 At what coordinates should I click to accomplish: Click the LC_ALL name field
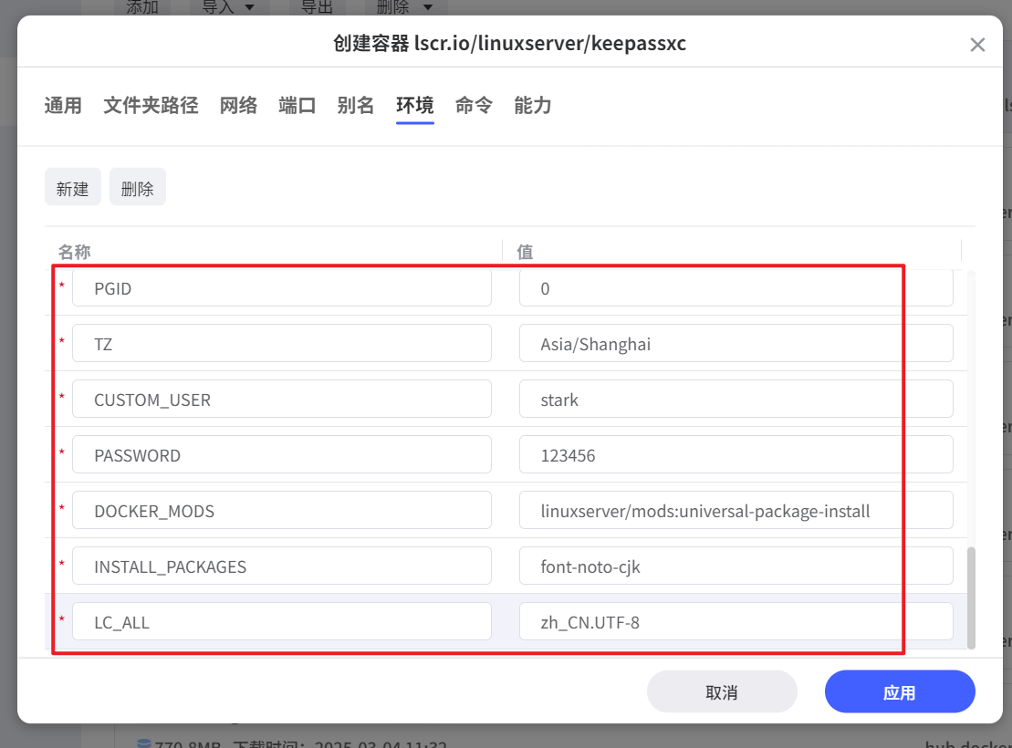281,621
